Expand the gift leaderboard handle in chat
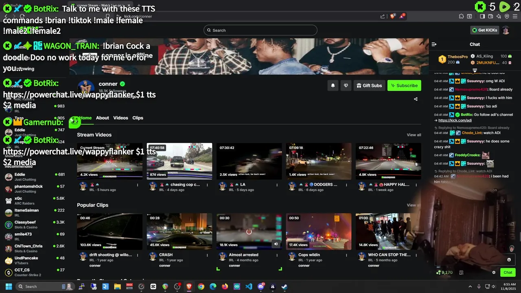This screenshot has width=521, height=293. point(475,70)
